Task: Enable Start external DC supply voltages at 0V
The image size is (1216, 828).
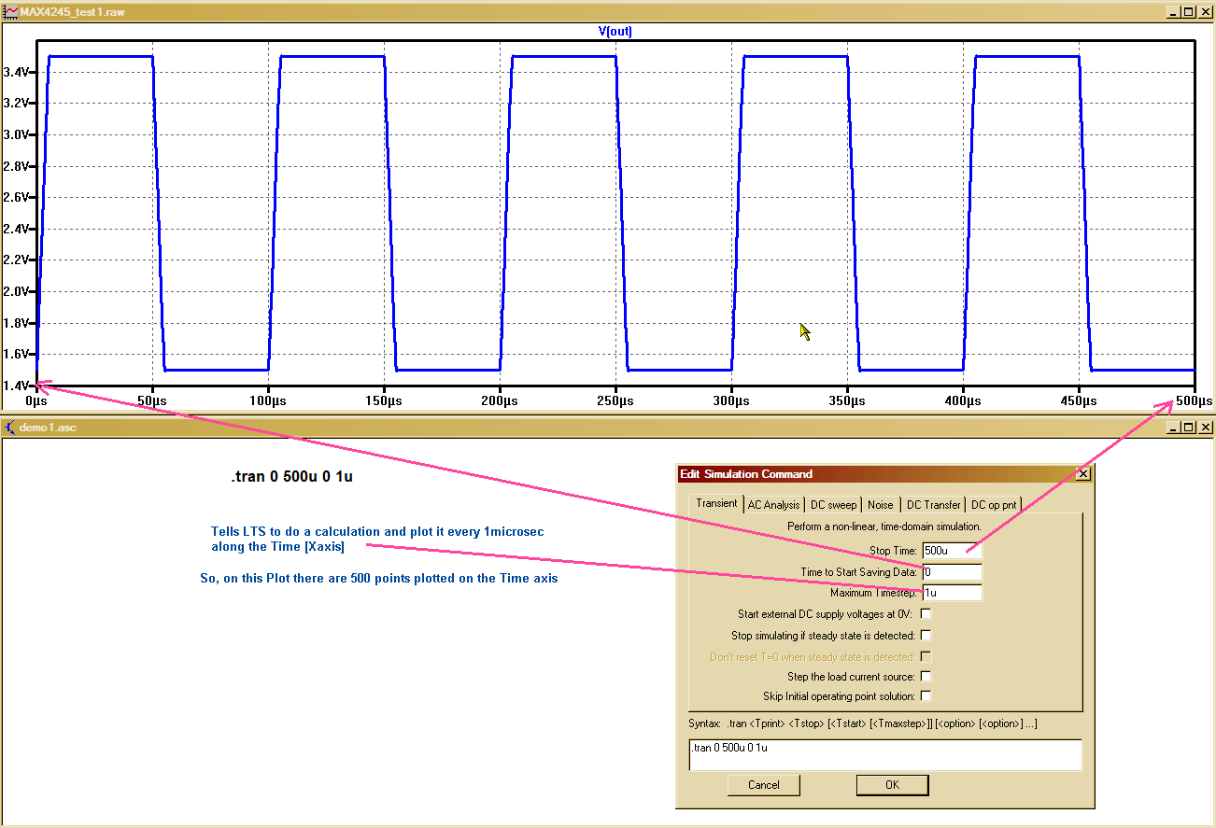Action: (926, 614)
